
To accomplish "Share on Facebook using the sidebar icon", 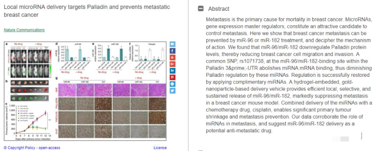I will (172, 51).
